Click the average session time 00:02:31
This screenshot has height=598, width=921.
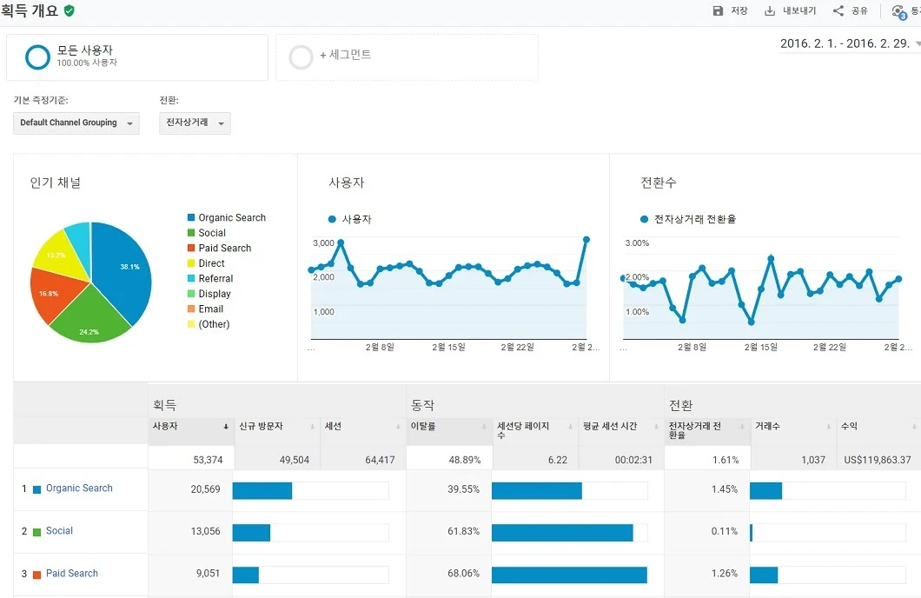click(633, 460)
